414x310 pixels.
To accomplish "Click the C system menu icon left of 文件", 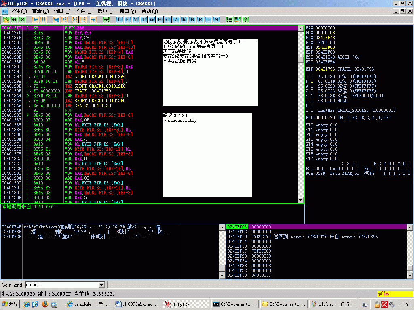I will (5, 11).
